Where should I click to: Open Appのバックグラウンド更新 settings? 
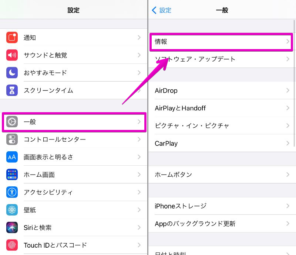pos(222,224)
